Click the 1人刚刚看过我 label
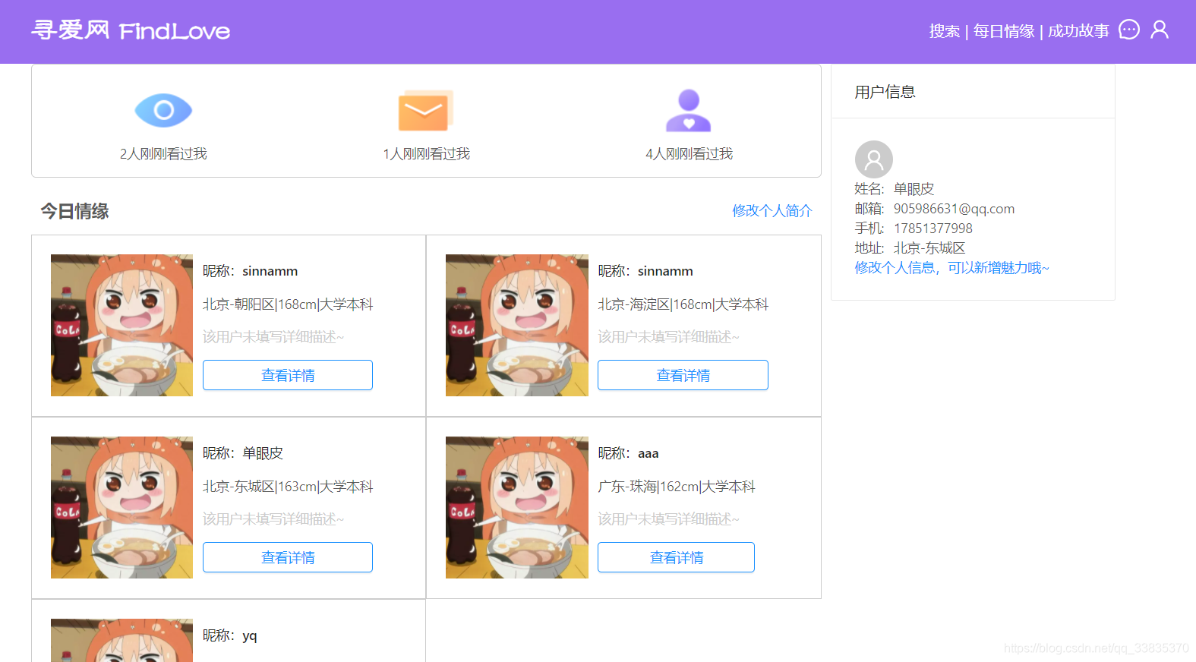1196x662 pixels. coord(426,154)
